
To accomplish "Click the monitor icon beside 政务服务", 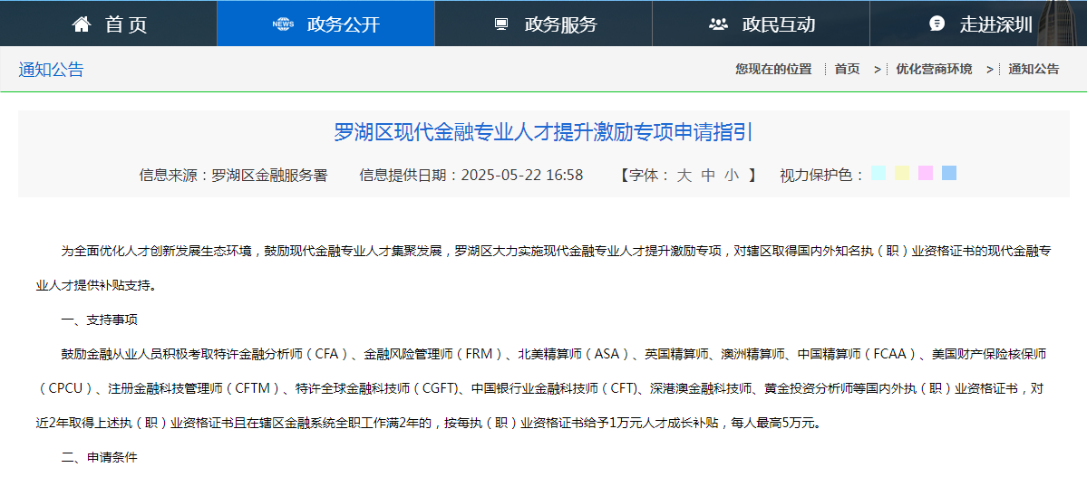I will pyautogui.click(x=501, y=24).
